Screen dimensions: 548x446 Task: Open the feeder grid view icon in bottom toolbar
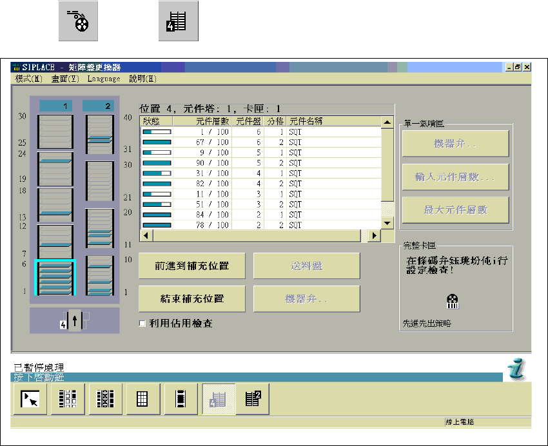[68, 399]
